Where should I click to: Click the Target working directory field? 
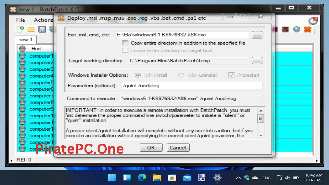coord(188,61)
